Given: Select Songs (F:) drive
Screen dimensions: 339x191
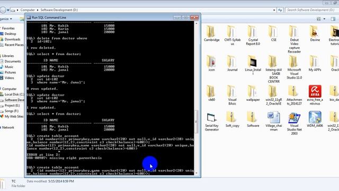Looking at the screenshot, I should 12,111.
